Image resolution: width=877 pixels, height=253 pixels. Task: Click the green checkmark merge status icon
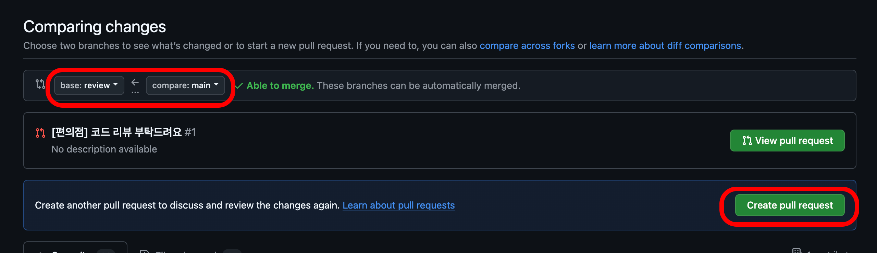point(239,86)
